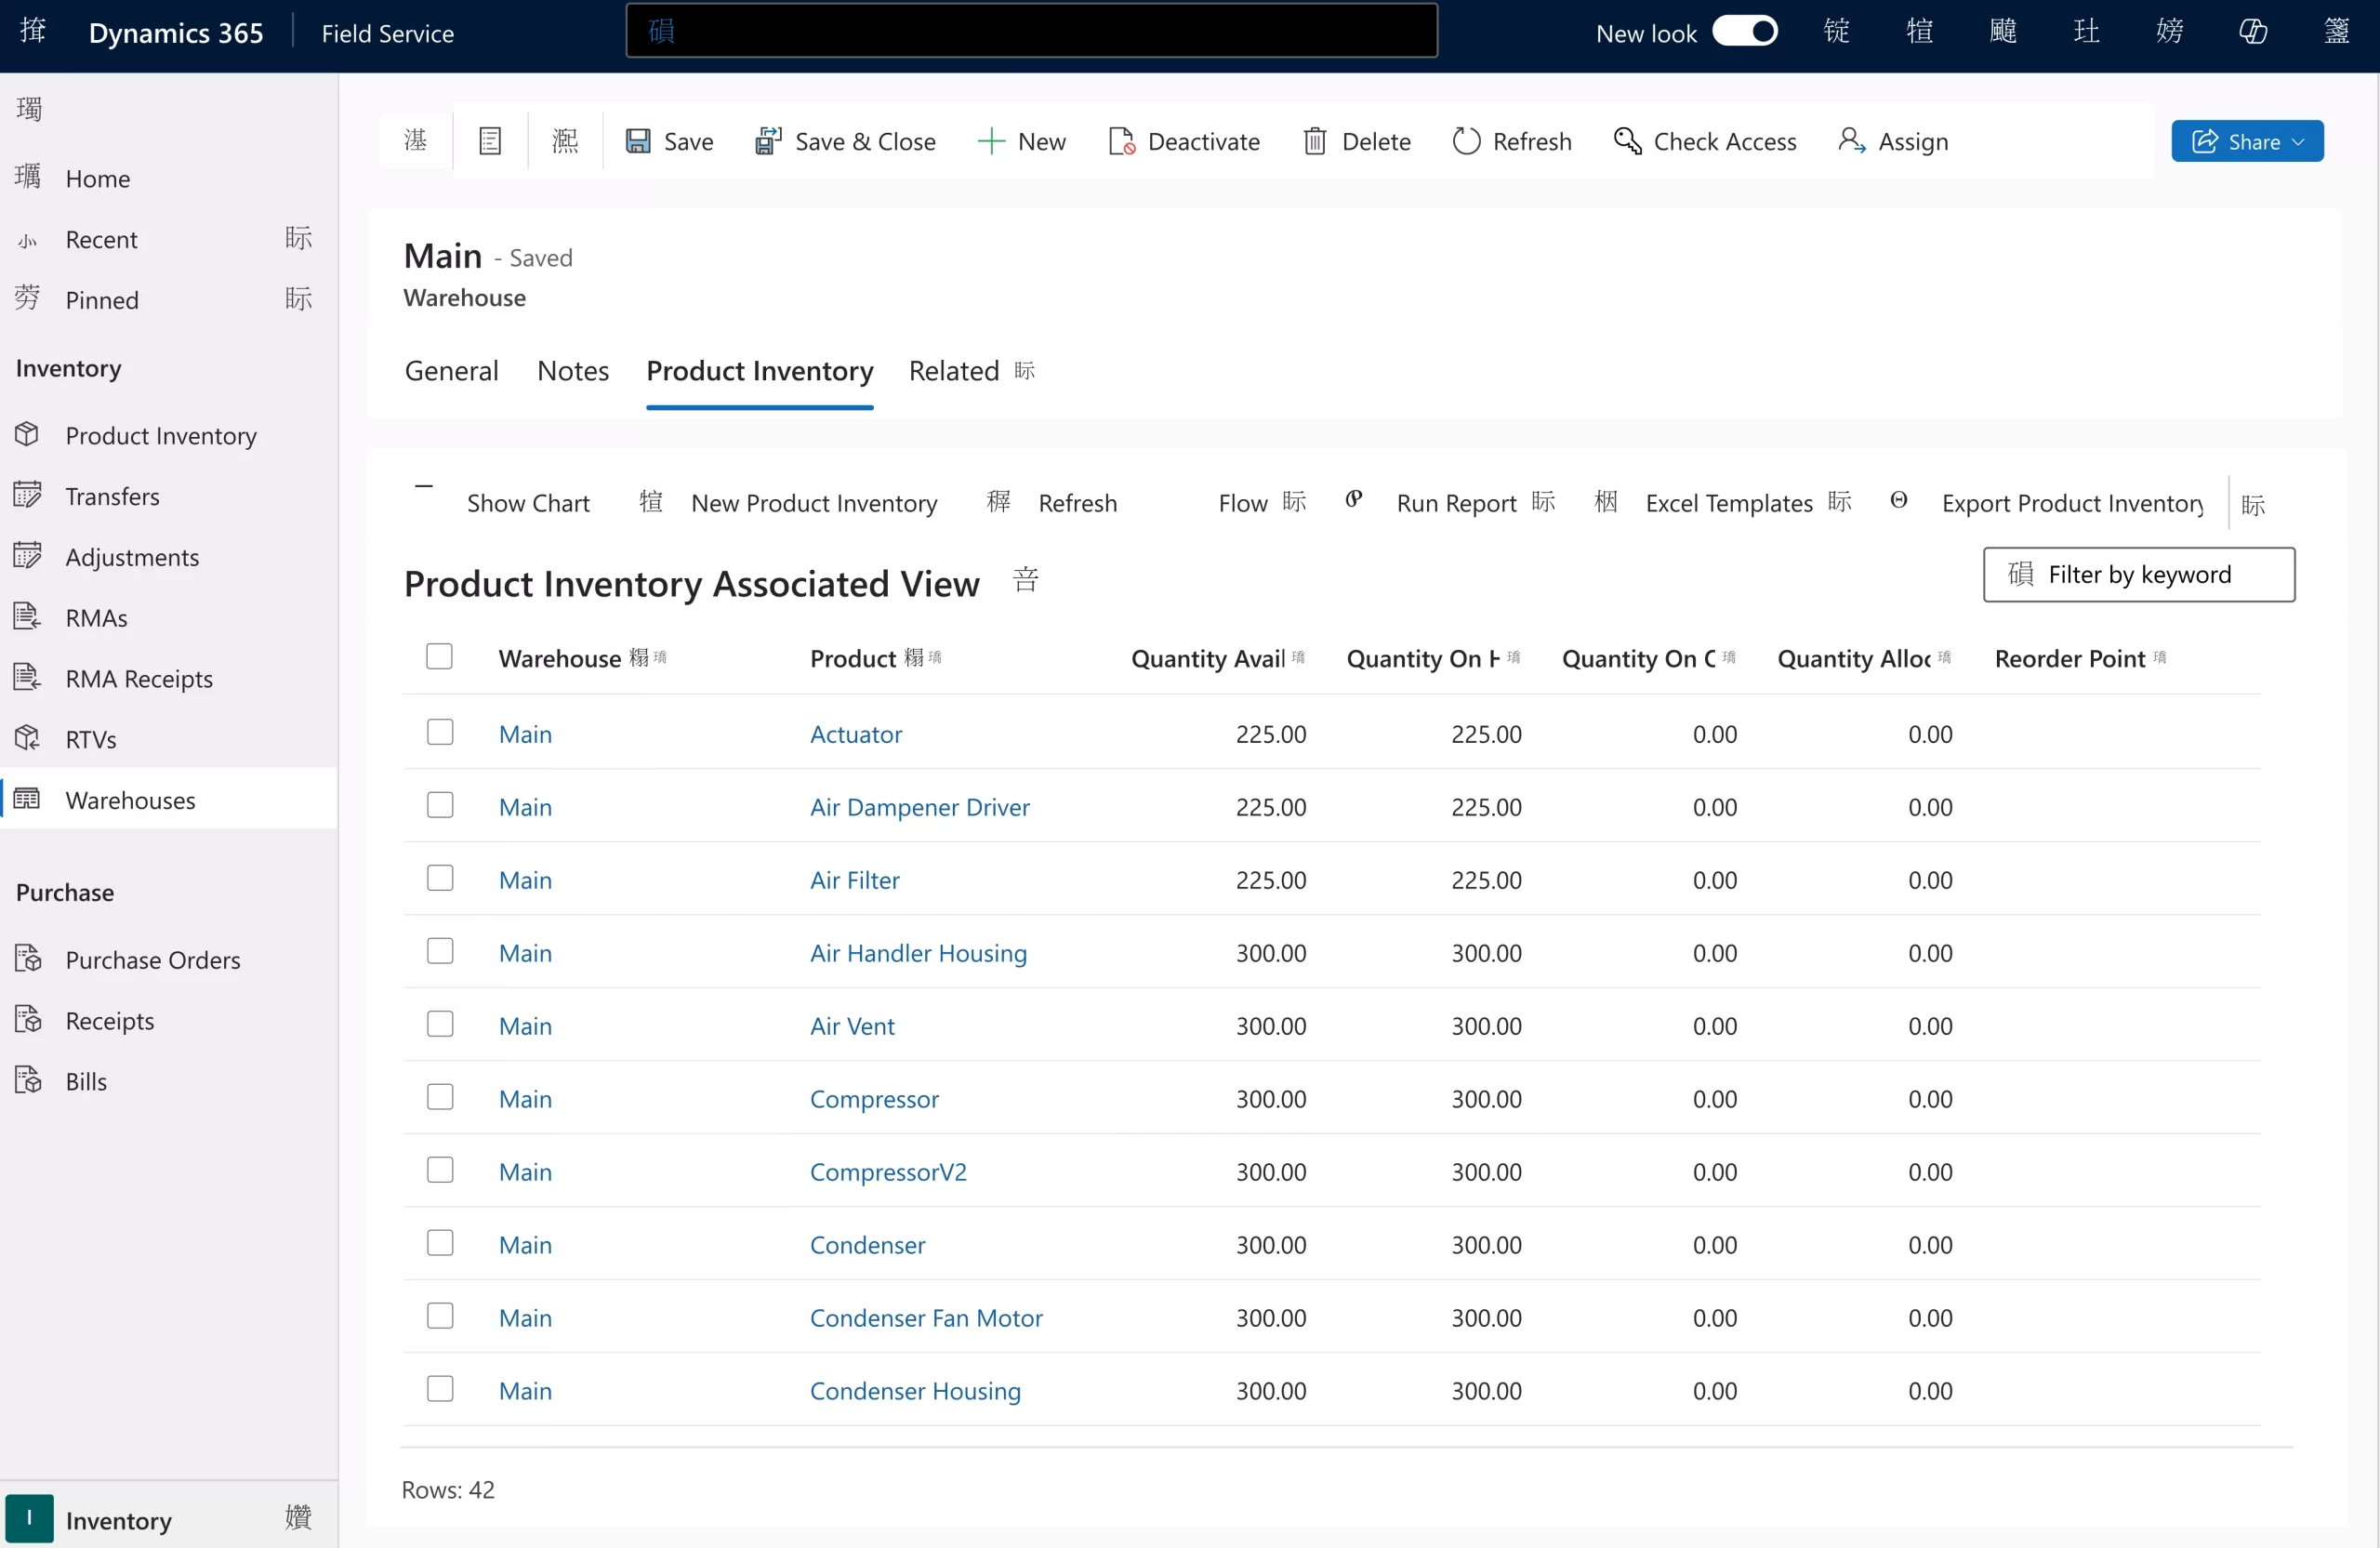Open Check Access from the toolbar
Viewport: 2380px width, 1548px height.
coord(1706,141)
